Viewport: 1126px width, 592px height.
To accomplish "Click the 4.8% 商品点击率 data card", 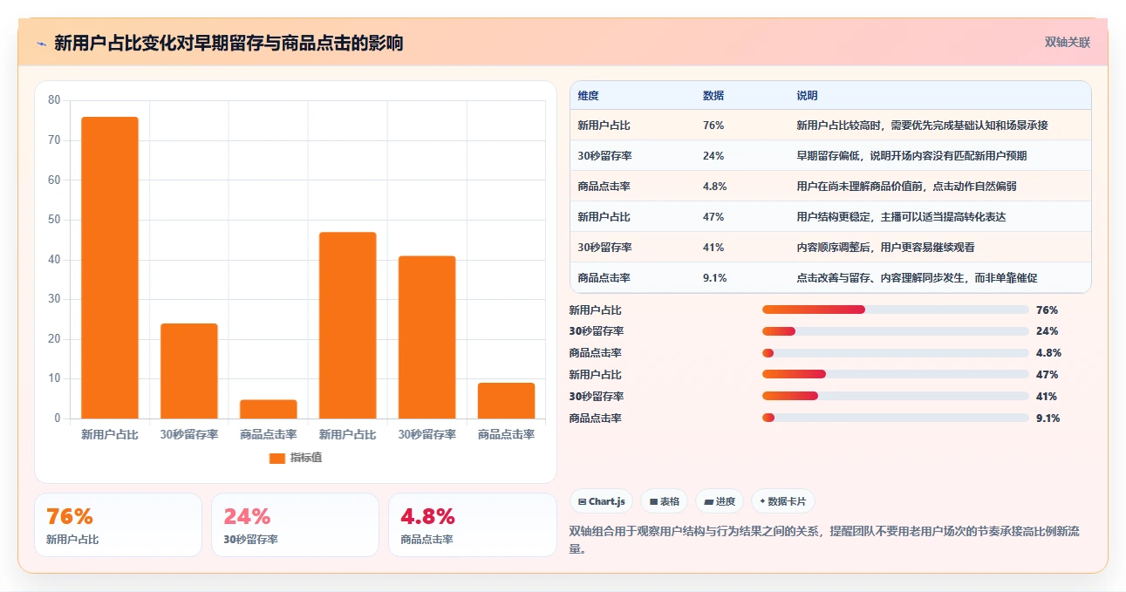I will tap(472, 525).
